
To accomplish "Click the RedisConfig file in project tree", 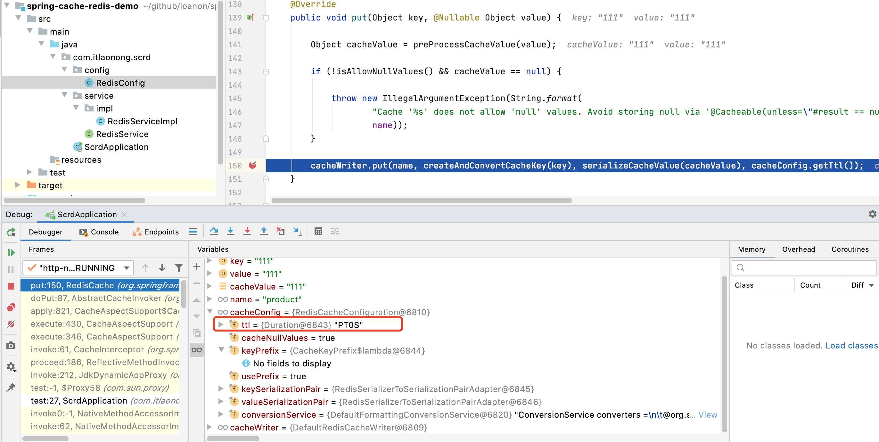I will point(121,84).
